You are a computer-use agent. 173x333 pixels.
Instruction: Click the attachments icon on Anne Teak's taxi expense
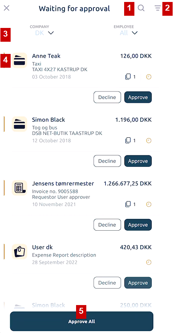pyautogui.click(x=128, y=77)
